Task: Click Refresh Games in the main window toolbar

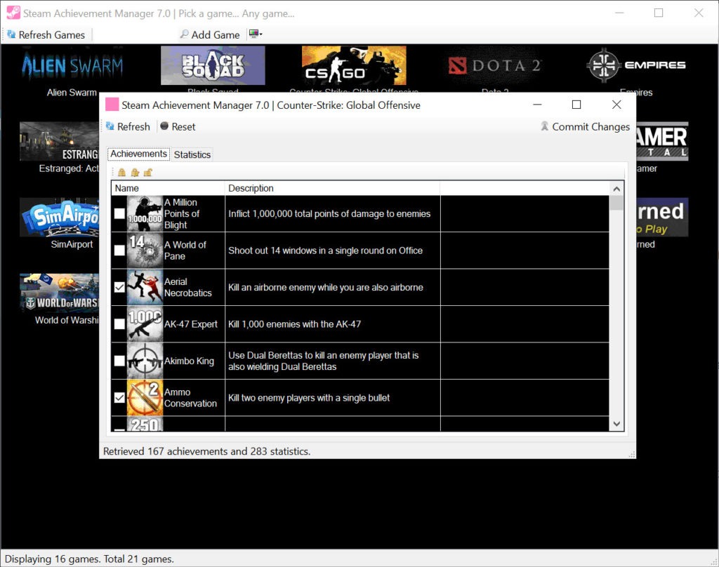Action: click(x=46, y=35)
